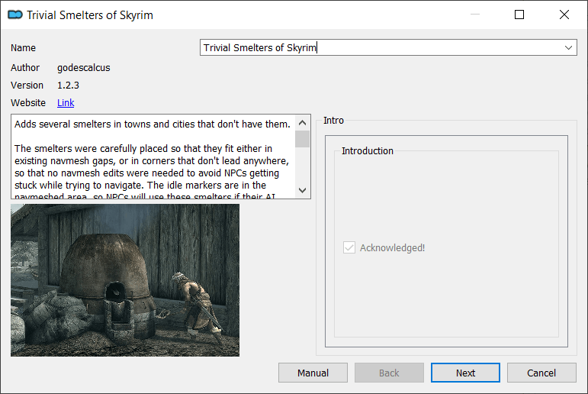
Task: Cancel the installer dialog
Action: (541, 373)
